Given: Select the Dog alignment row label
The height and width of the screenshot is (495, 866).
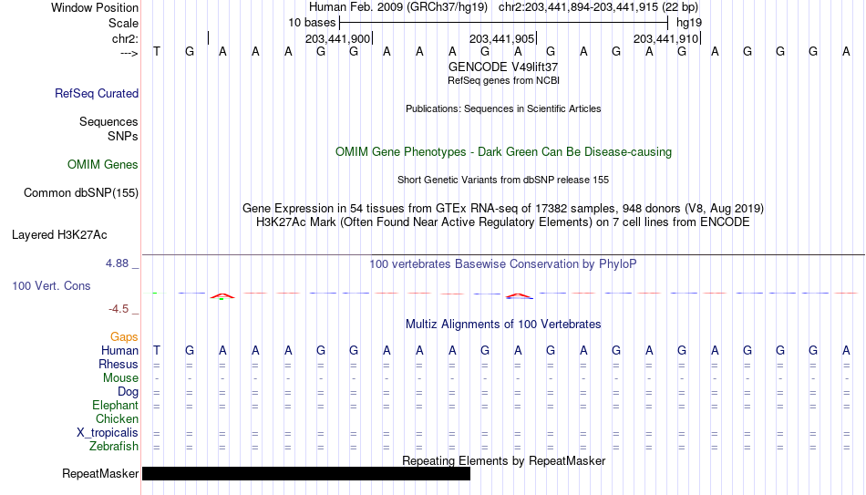Looking at the screenshot, I should tap(128, 392).
